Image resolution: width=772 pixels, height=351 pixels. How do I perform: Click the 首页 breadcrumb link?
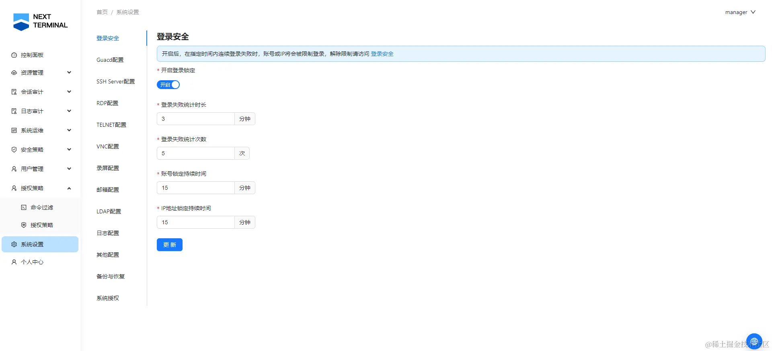click(x=102, y=12)
